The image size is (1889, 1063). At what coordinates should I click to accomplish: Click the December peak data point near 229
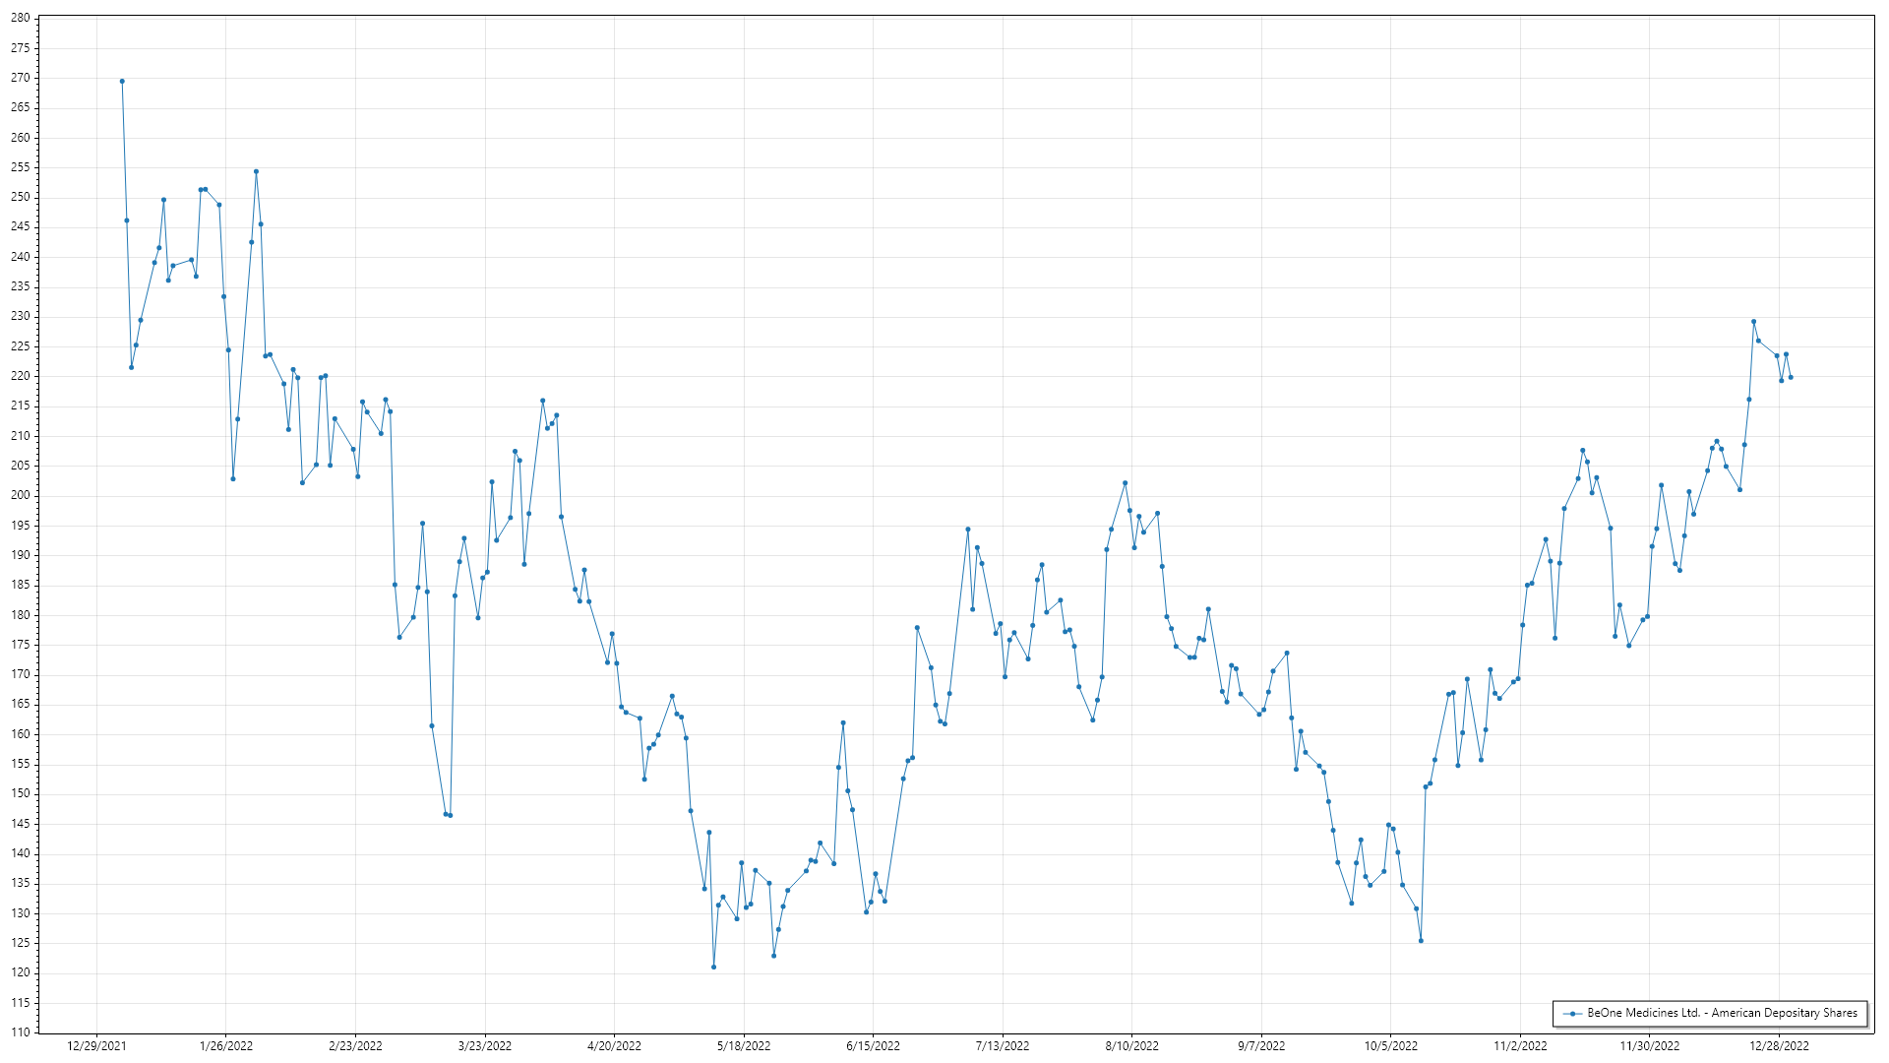coord(1753,322)
